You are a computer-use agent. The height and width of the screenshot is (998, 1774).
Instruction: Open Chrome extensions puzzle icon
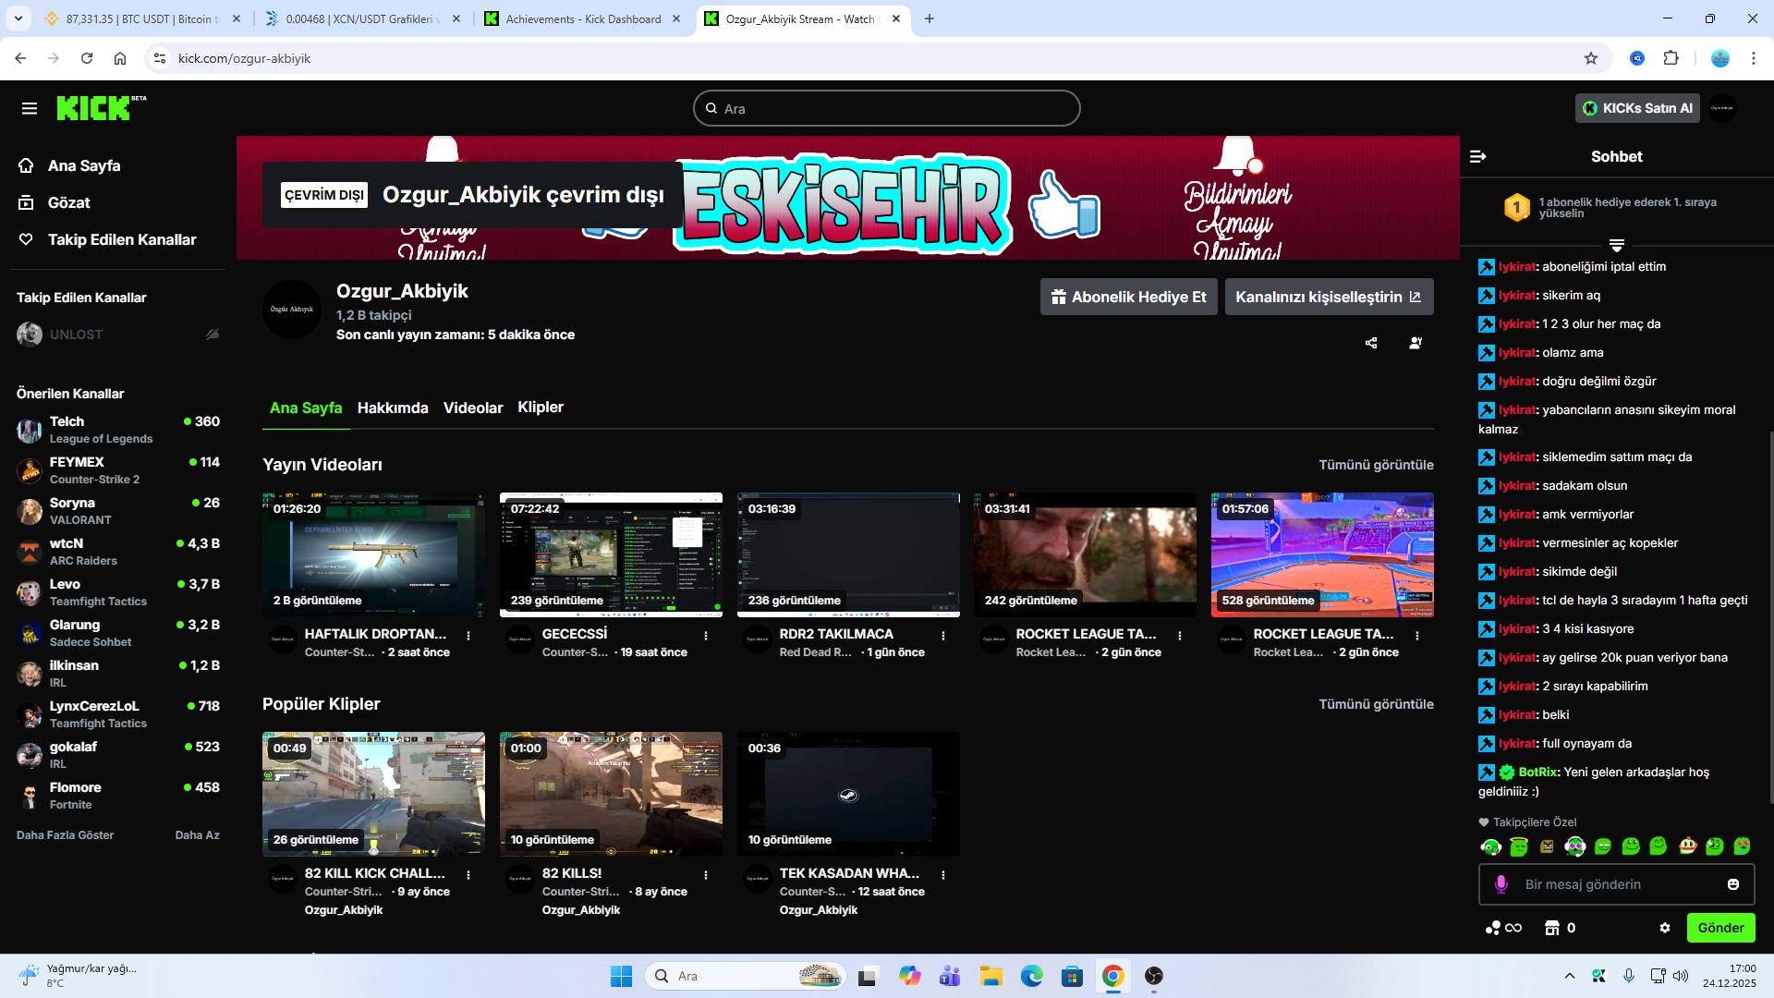coord(1671,58)
